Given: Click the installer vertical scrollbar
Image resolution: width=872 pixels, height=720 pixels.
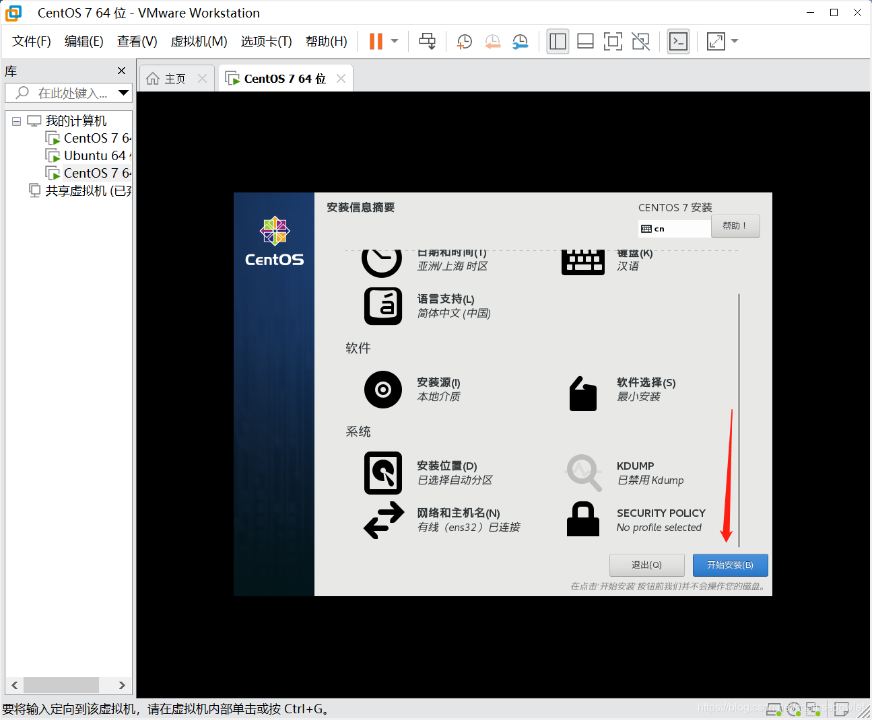Looking at the screenshot, I should [739, 420].
